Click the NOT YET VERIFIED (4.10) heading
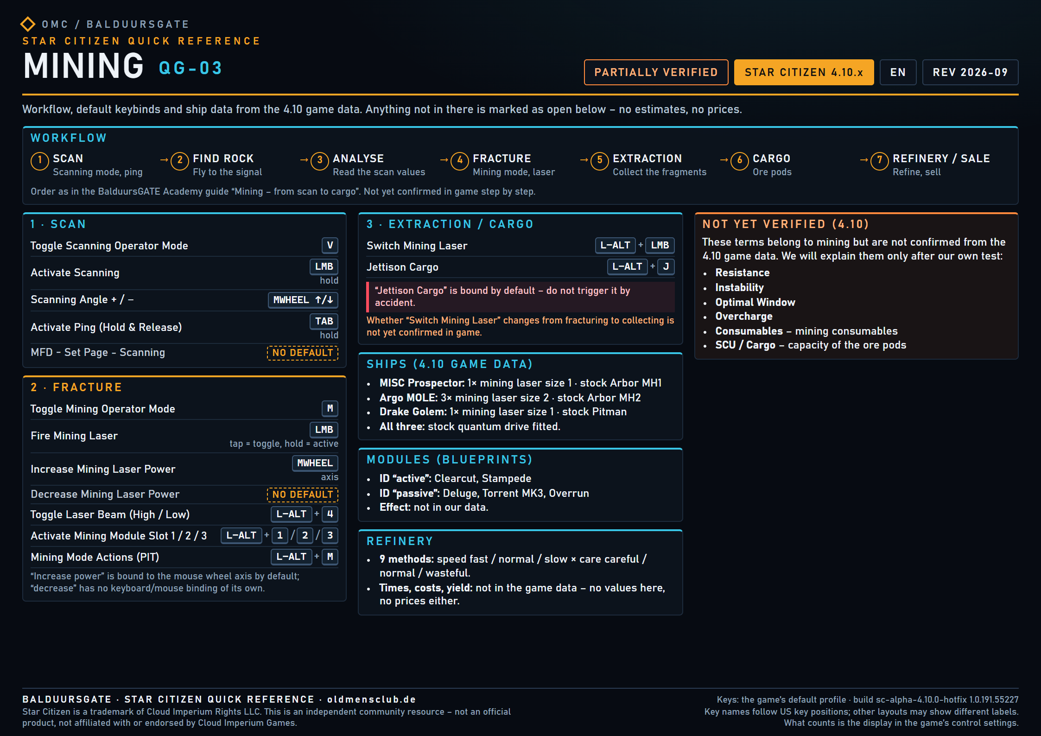Viewport: 1041px width, 736px height. pyautogui.click(x=786, y=224)
